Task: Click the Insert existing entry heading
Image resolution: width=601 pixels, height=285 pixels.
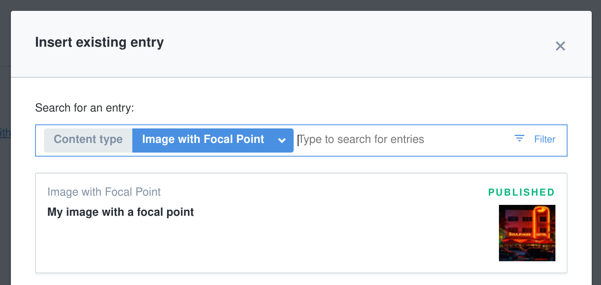Action: pyautogui.click(x=99, y=42)
